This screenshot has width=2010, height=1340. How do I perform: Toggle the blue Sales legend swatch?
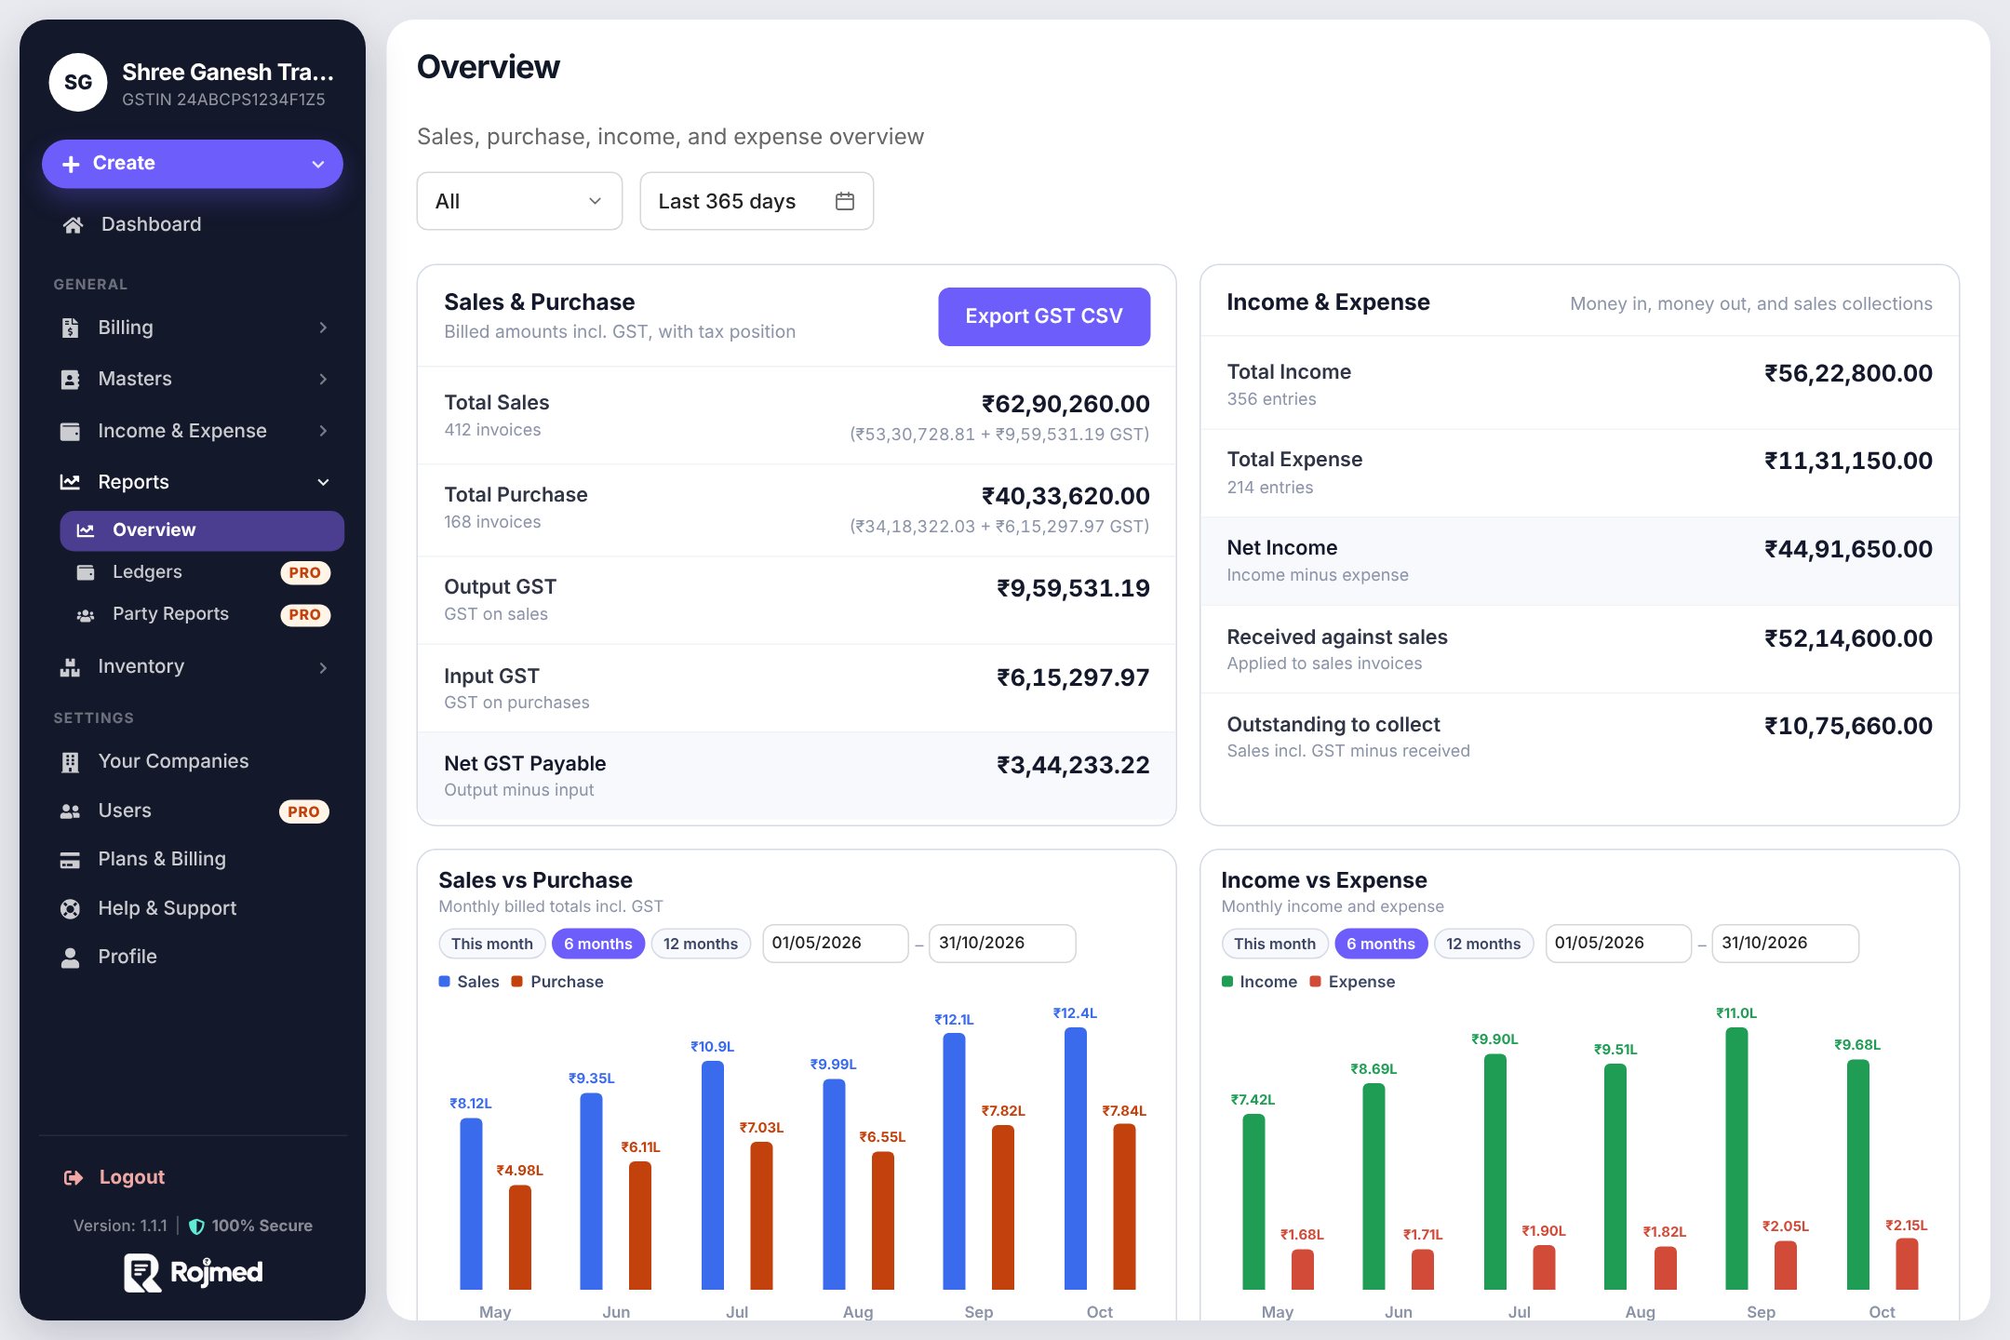444,982
